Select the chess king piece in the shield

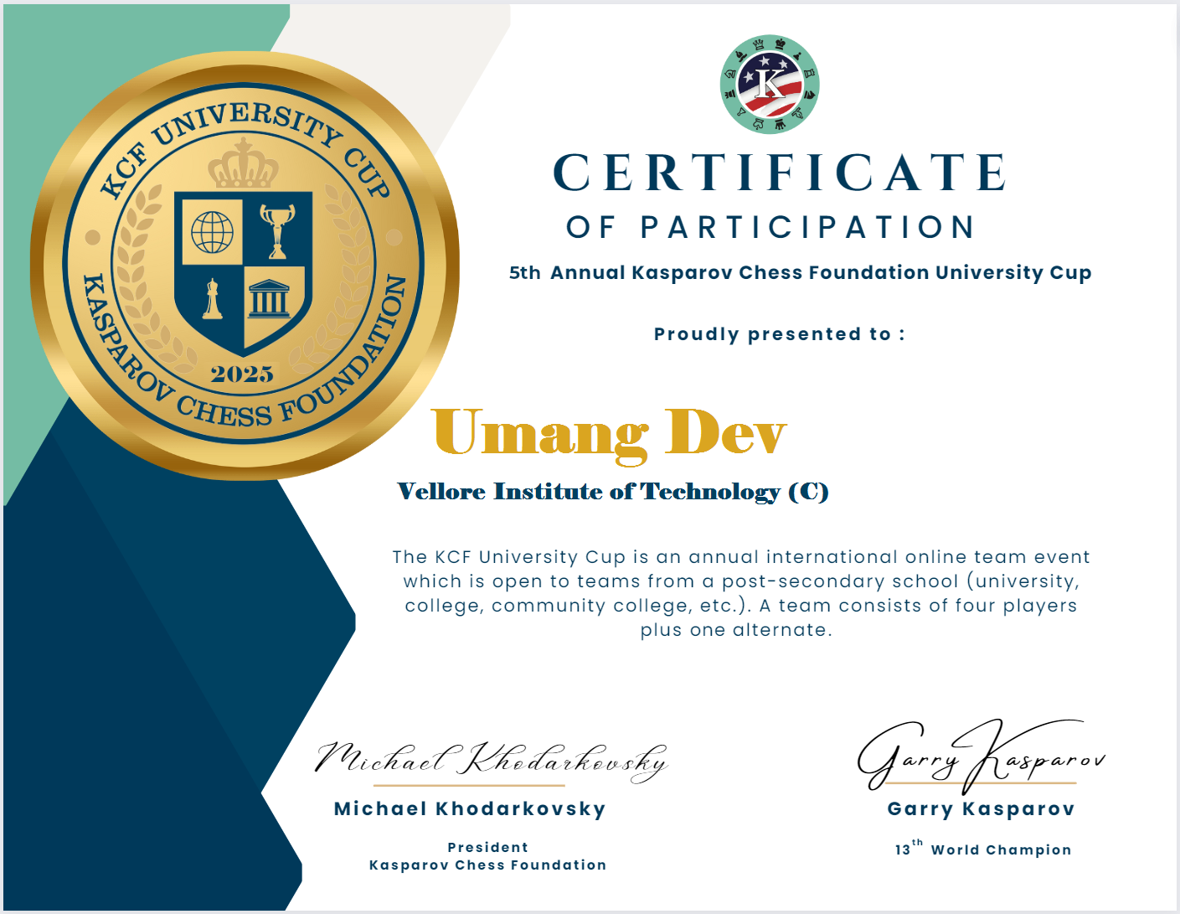pos(213,300)
